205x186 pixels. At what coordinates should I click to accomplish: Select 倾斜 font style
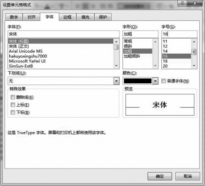(x=137, y=46)
